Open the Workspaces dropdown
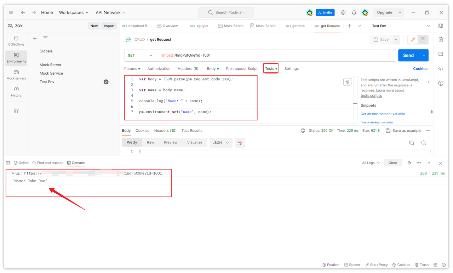Viewport: 453px width, 273px height. pyautogui.click(x=74, y=12)
